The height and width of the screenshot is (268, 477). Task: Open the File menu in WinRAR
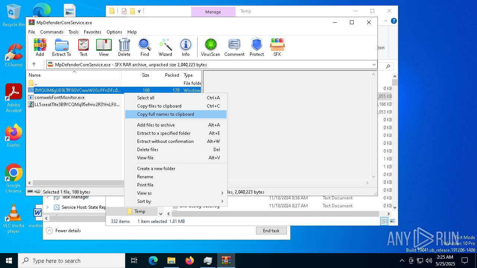[32, 32]
